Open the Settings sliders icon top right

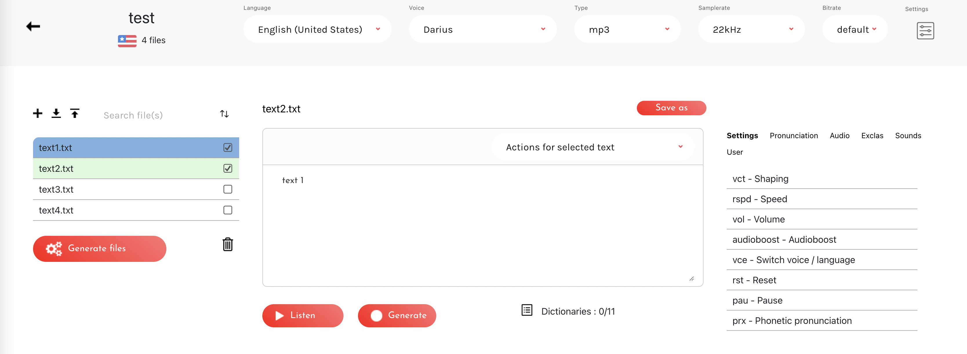(925, 31)
